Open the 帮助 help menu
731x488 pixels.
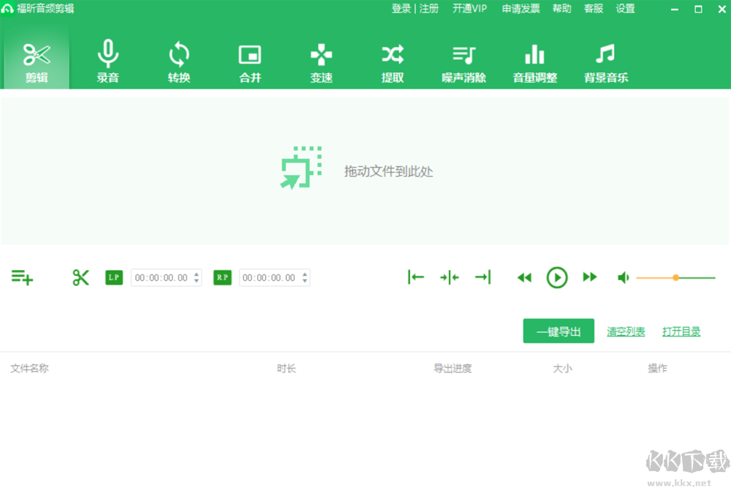(561, 9)
